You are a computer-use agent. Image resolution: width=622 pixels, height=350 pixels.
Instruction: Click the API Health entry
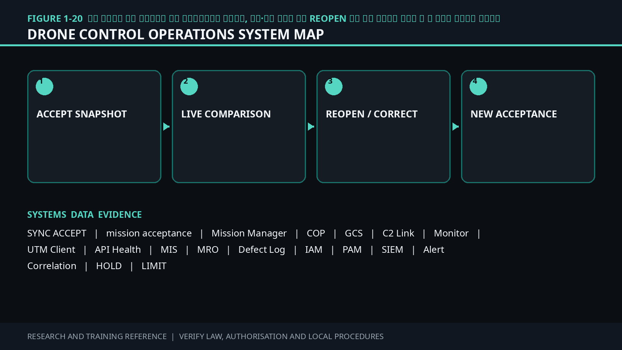(x=118, y=250)
